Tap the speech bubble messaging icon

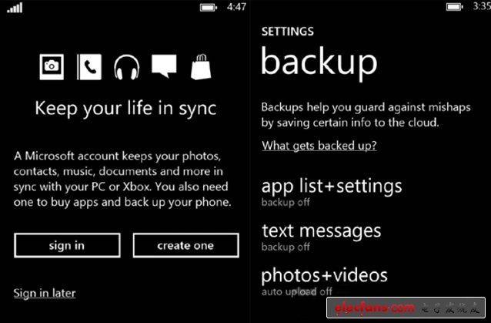click(x=164, y=66)
